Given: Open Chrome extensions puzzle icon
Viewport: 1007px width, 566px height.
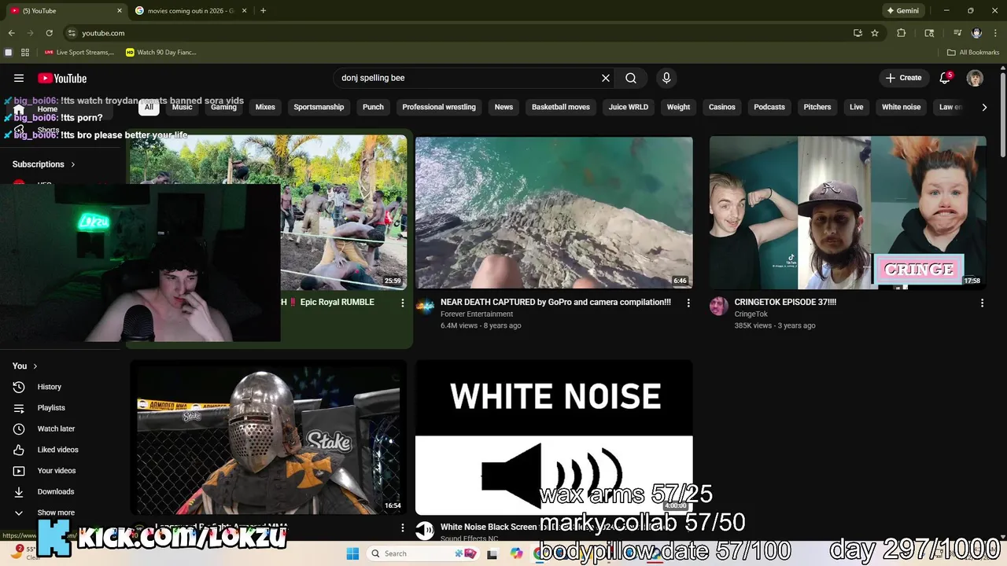Looking at the screenshot, I should pyautogui.click(x=902, y=33).
